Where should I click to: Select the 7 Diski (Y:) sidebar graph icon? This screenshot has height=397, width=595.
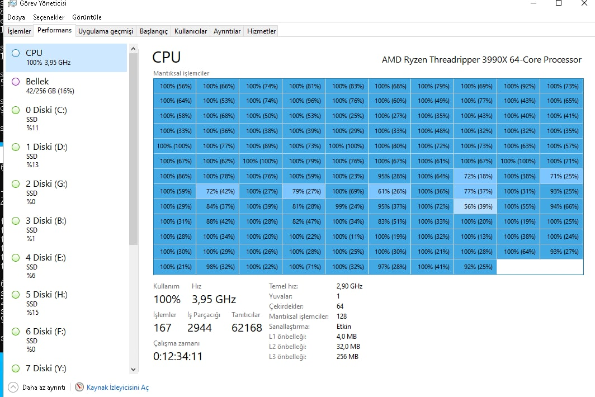coord(15,368)
